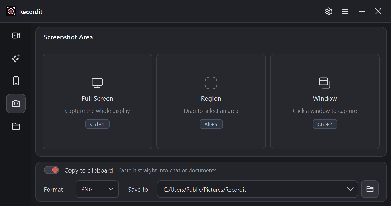Expand the Save to path dropdown
Screen dimensions: 391x206
point(257,189)
